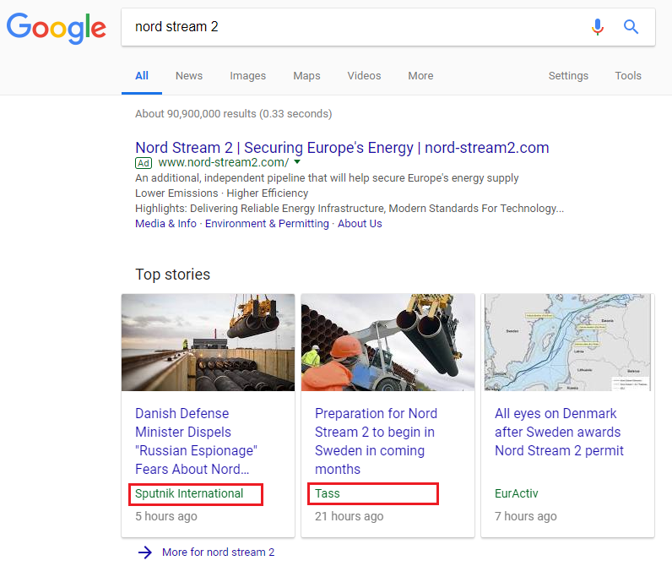672x566 pixels.
Task: Open search Tools
Action: [628, 76]
